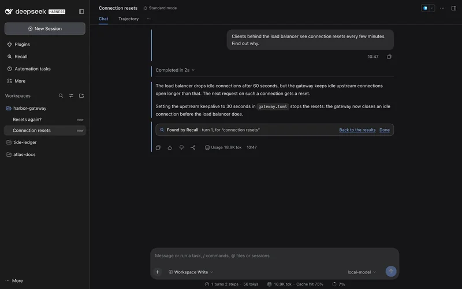Click 'Back to the results' link
Viewport: 462px width, 289px height.
click(x=357, y=129)
